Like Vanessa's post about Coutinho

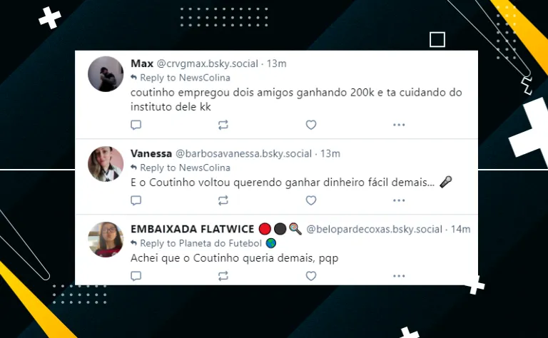click(311, 200)
